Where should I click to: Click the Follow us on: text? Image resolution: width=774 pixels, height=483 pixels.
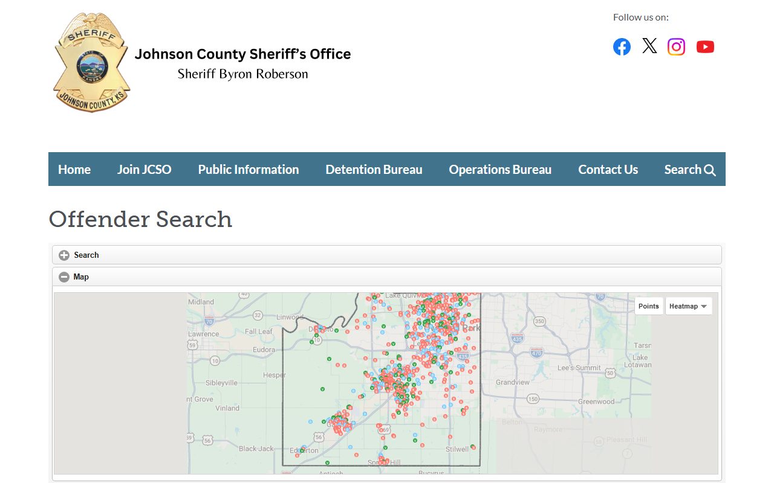pyautogui.click(x=641, y=17)
